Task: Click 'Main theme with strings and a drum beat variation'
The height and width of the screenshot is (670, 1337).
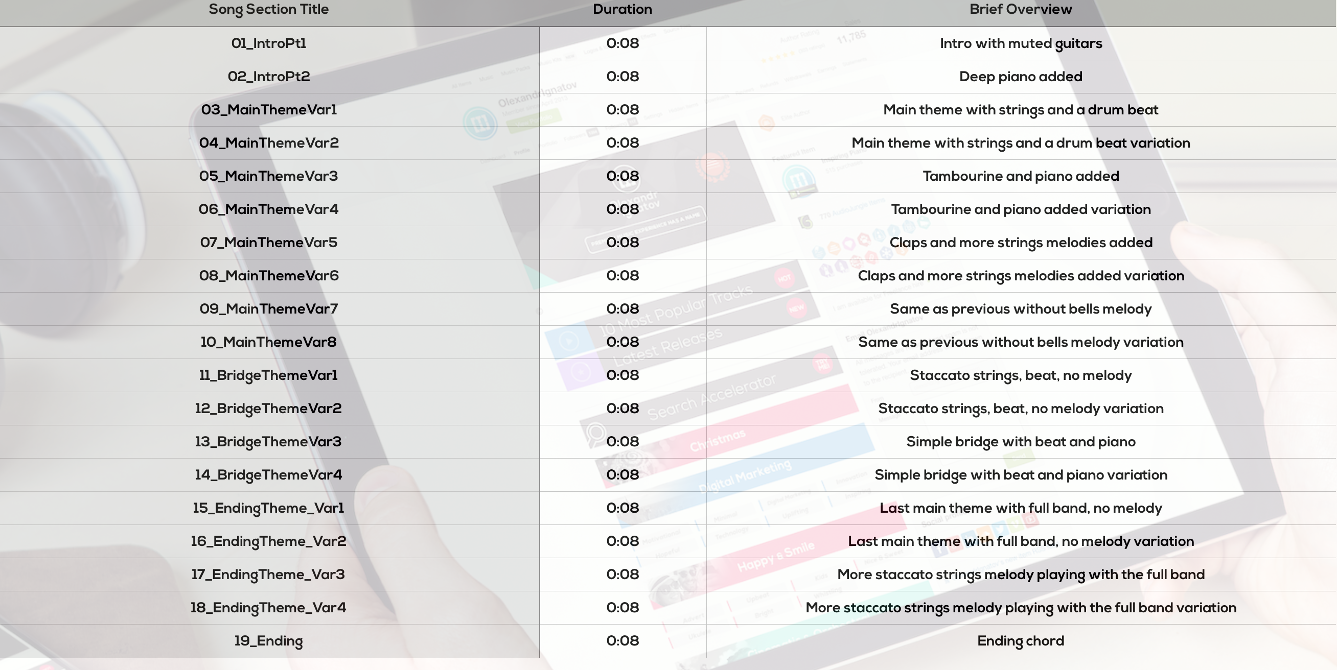Action: point(1021,143)
